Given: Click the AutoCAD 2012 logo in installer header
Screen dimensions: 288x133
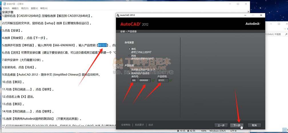Looking at the screenshot, I should [134, 24].
